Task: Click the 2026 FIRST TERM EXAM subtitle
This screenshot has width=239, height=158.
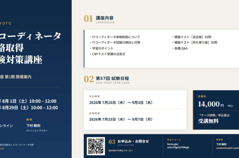Action: coord(113,83)
